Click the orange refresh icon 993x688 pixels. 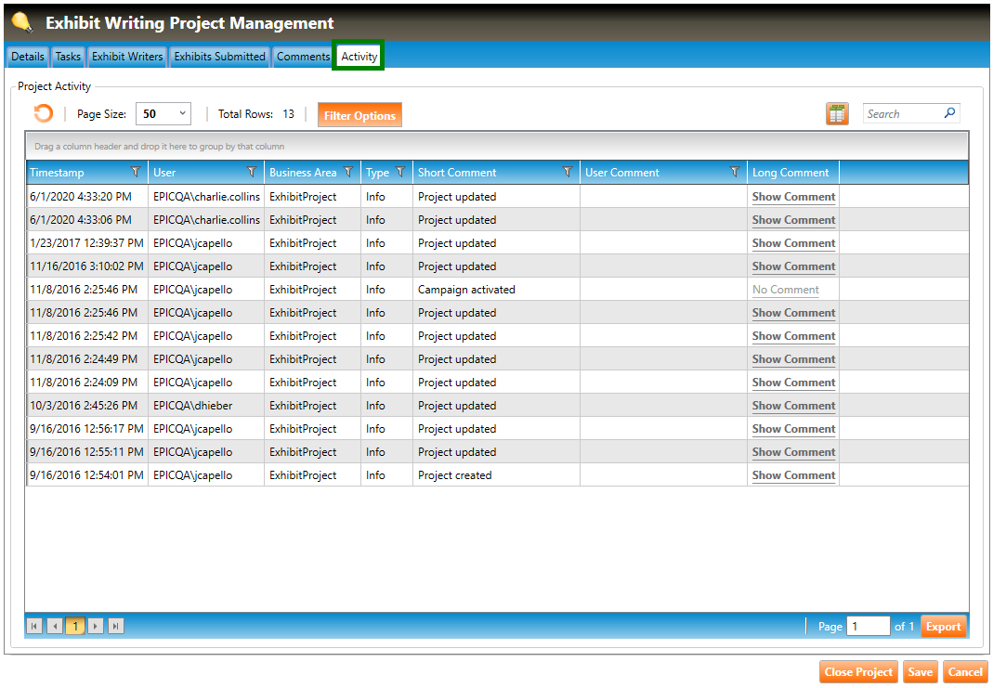tap(44, 114)
